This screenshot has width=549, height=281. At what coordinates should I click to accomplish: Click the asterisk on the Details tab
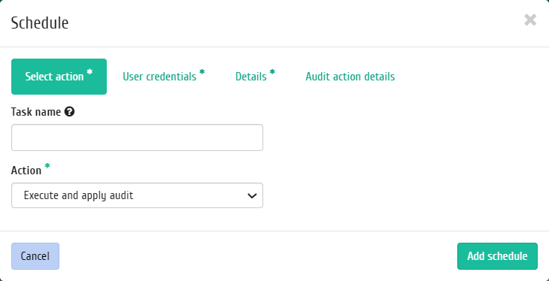(272, 71)
